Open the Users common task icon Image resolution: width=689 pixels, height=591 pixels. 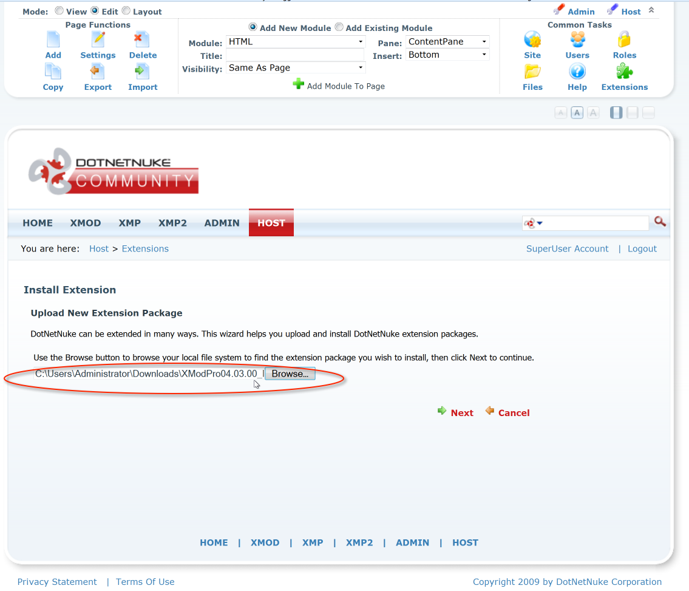coord(577,39)
